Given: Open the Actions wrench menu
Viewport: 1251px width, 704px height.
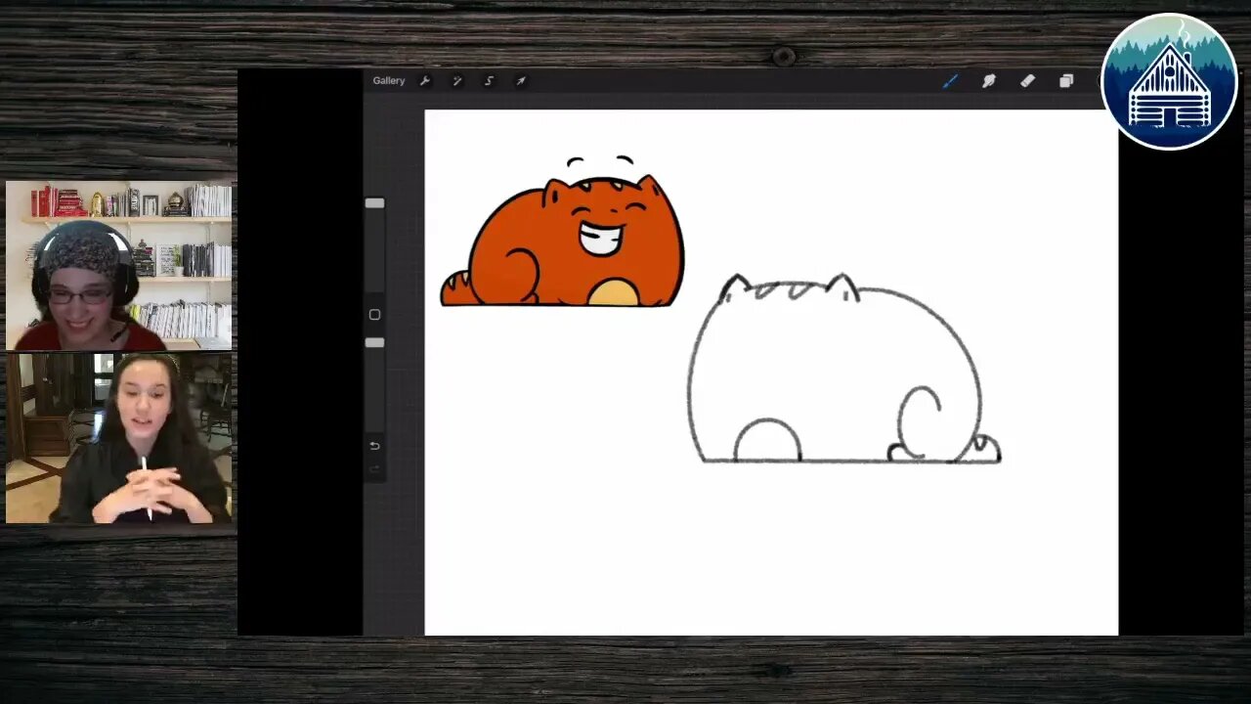Looking at the screenshot, I should click(x=425, y=81).
